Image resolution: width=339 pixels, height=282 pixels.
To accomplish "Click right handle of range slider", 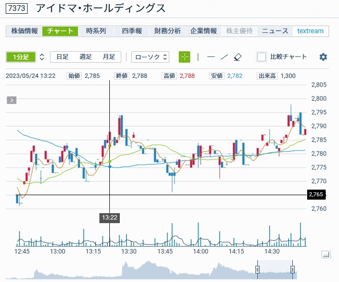I will pos(293,270).
